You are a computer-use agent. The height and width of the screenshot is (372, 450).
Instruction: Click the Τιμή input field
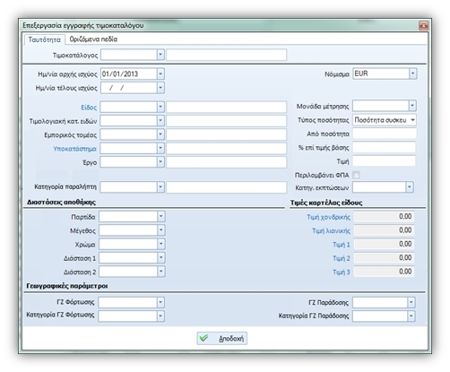click(x=385, y=161)
